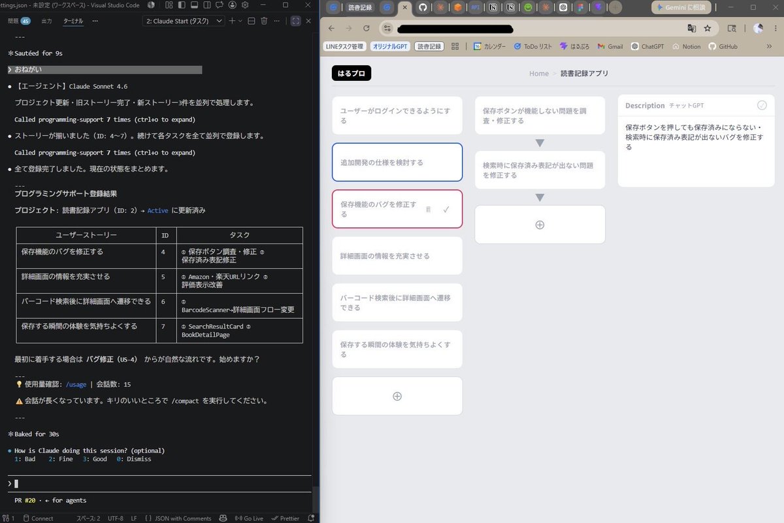Viewport: 784px width, 523px height.
Task: Open VS Code accounts icon in title bar
Action: tap(232, 5)
